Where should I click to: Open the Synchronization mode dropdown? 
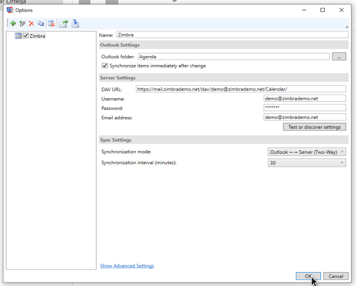307,152
